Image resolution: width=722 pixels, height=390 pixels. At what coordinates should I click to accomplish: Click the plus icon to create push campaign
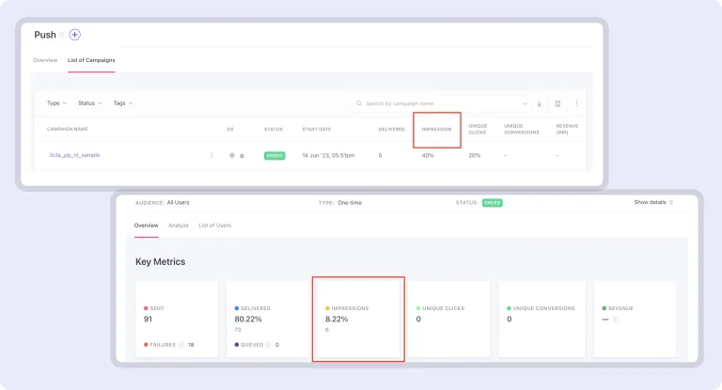pyautogui.click(x=75, y=35)
